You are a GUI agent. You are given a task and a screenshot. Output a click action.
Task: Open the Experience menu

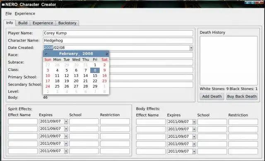pyautogui.click(x=25, y=14)
